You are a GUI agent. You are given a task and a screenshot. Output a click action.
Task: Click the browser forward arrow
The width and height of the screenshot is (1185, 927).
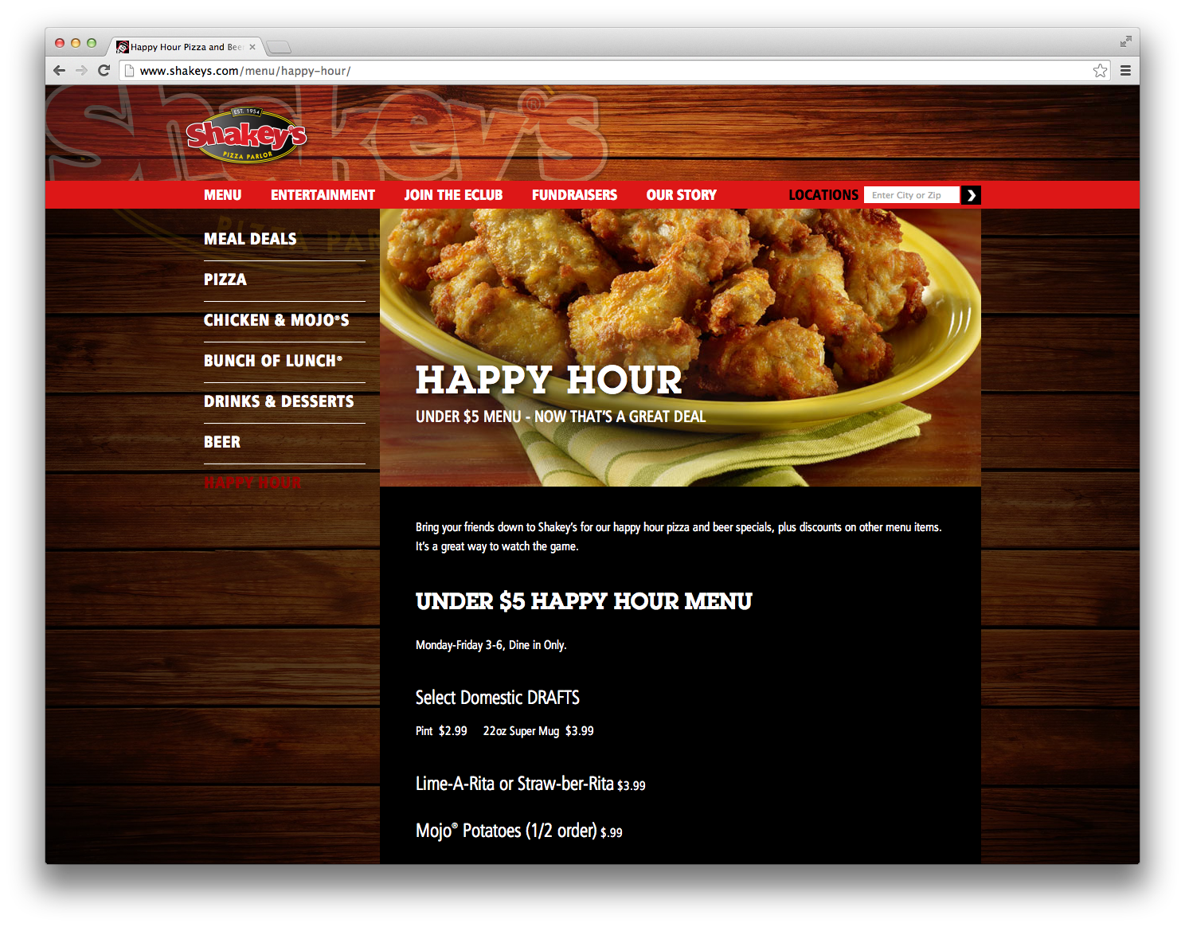point(82,70)
